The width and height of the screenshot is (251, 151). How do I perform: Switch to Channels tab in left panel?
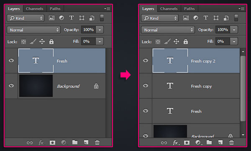35,9
